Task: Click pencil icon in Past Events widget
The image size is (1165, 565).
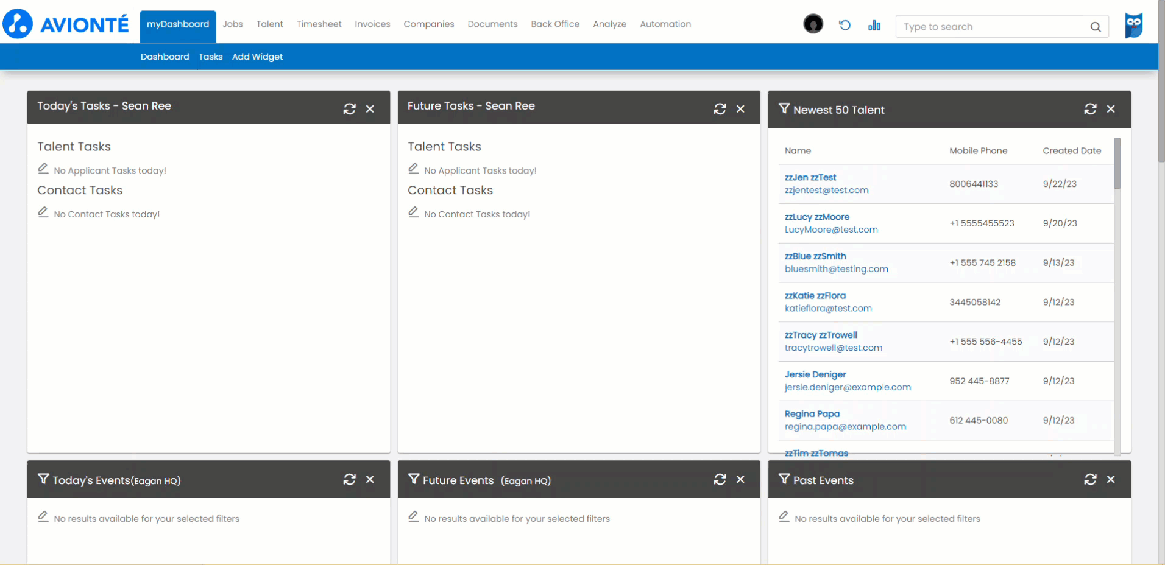Action: pyautogui.click(x=784, y=517)
